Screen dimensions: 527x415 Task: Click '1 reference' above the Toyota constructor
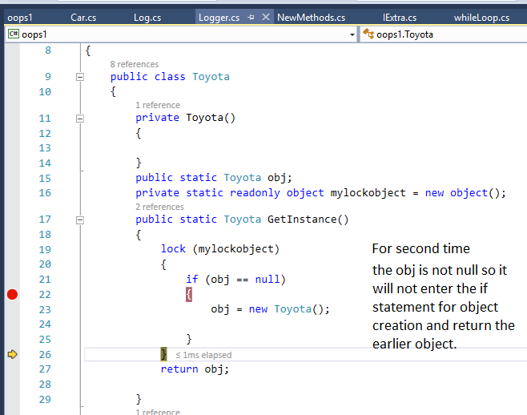click(157, 105)
